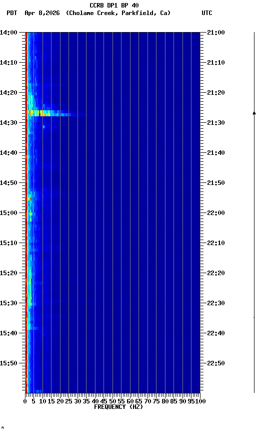Click the '70' frequency axis tick label
The width and height of the screenshot is (276, 433).
tap(147, 401)
